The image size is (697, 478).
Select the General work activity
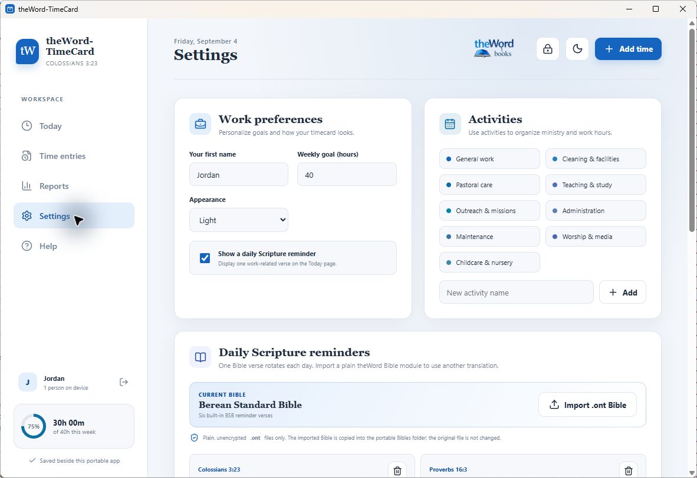(489, 159)
